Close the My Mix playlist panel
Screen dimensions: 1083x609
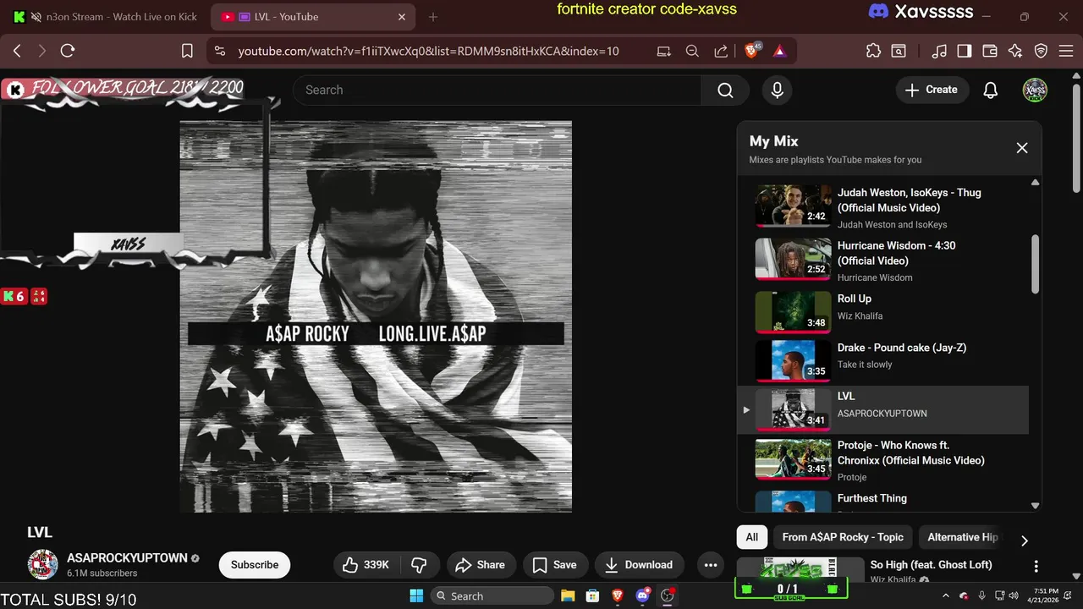pyautogui.click(x=1021, y=148)
